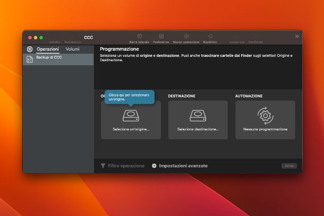324x216 pixels.
Task: Minimize the CCC window with yellow button
Action: 36,38
